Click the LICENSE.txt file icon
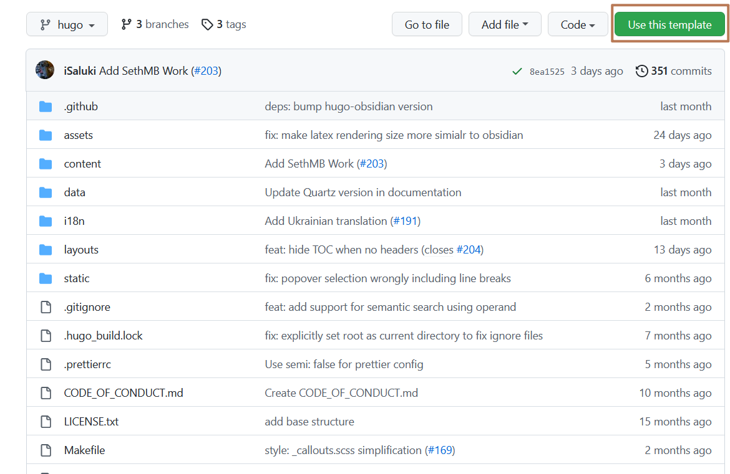 46,422
